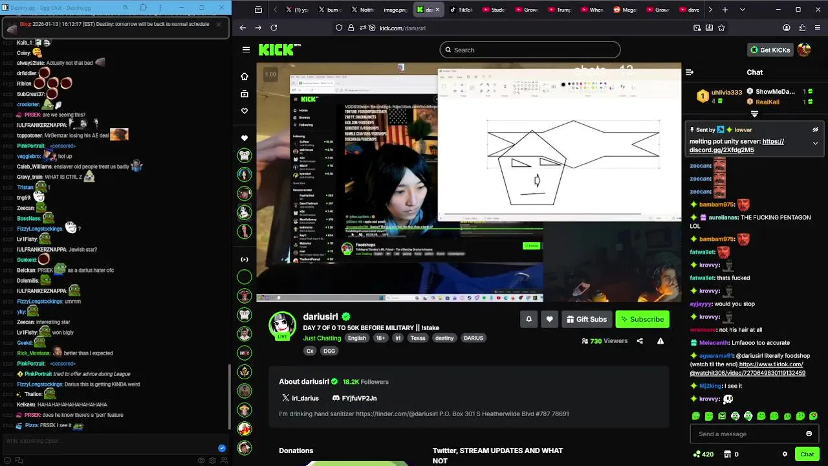Open the Firefox account icon

(787, 28)
